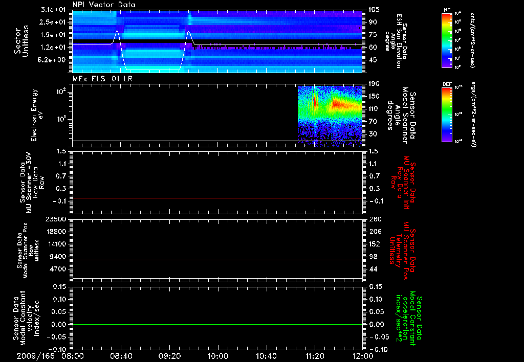Click the 'DEF' color bar heading
The image size is (524, 362).
tap(447, 84)
